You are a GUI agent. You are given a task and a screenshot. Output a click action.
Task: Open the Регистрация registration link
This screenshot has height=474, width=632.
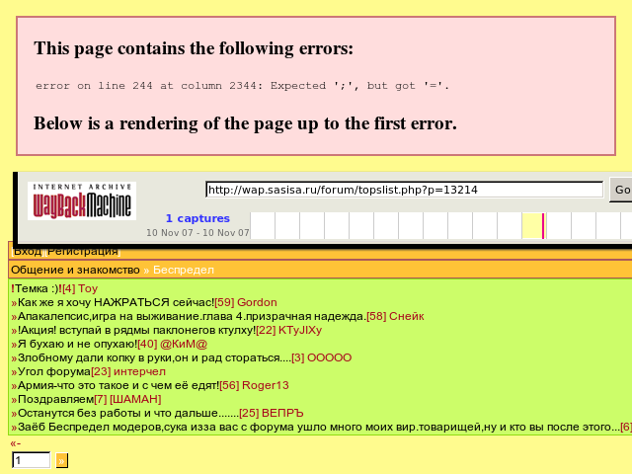89,252
